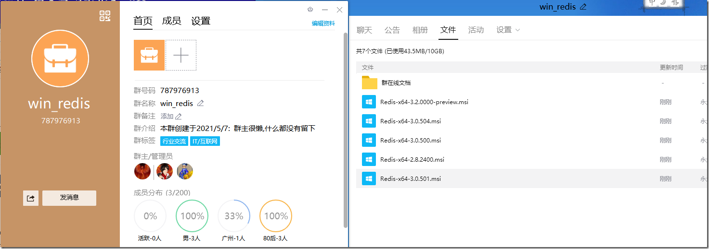Click the IT/互联网 group tag
Screen dimensions: 709x249
205,141
